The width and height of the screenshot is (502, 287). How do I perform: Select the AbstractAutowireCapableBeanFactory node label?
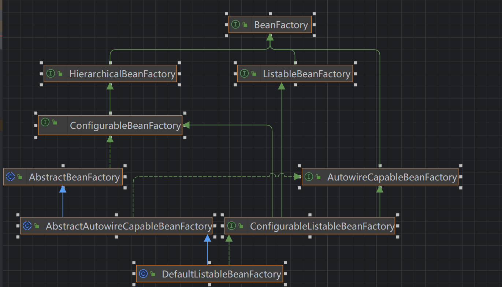[x=129, y=226]
